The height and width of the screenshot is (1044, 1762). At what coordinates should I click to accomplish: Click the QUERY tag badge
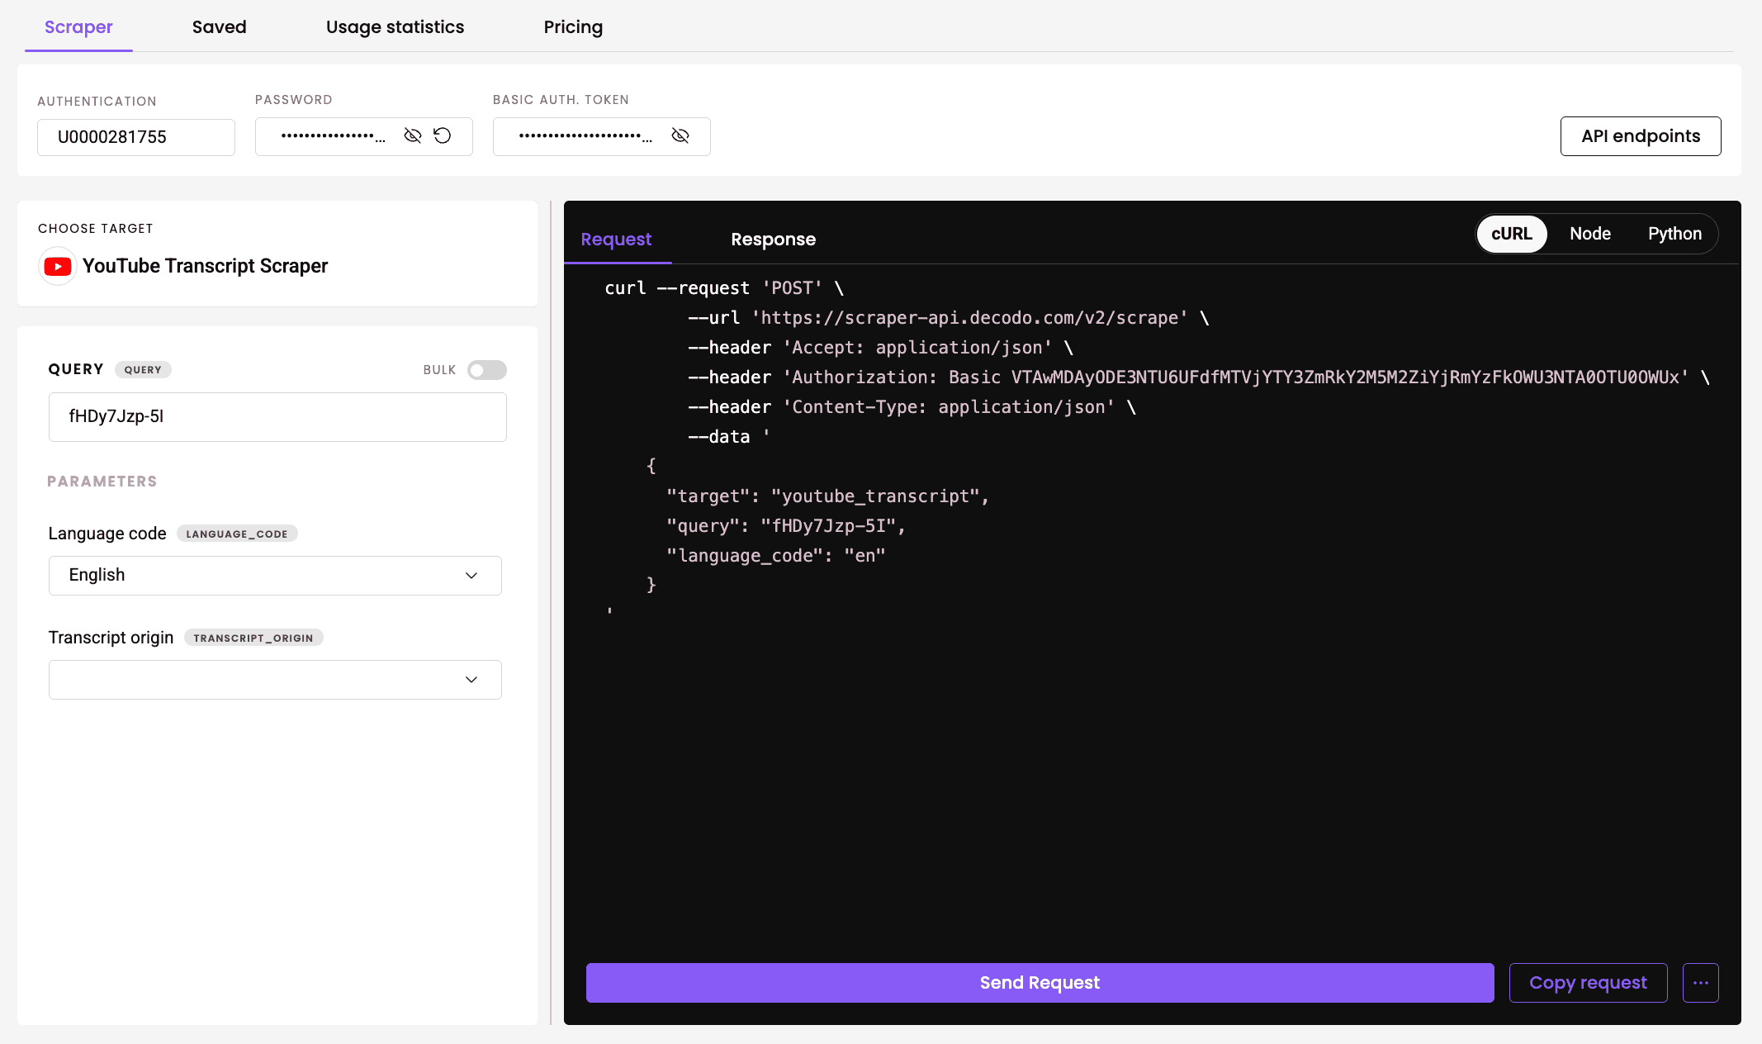point(143,370)
